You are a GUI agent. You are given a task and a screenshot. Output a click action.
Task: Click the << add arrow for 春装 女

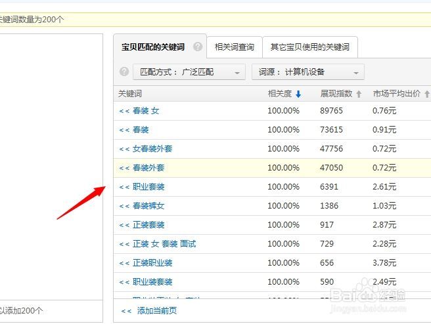[x=124, y=111]
